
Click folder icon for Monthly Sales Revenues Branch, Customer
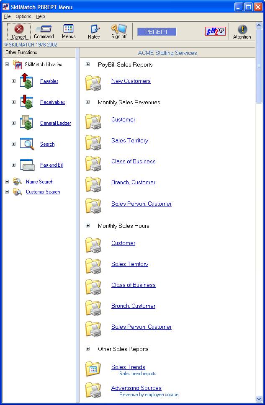coord(93,184)
